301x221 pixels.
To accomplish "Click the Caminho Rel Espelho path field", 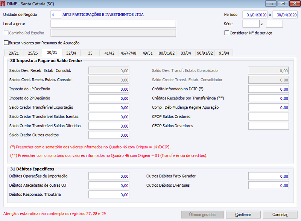I will pyautogui.click(x=113, y=33).
